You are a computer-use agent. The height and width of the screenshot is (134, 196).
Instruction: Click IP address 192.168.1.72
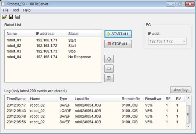click(47, 46)
